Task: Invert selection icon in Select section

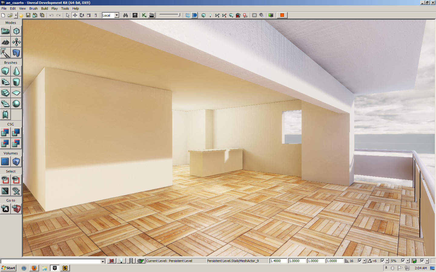Action: tap(5, 191)
